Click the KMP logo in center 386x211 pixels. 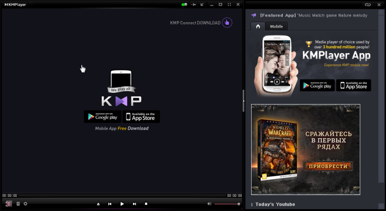tap(122, 101)
